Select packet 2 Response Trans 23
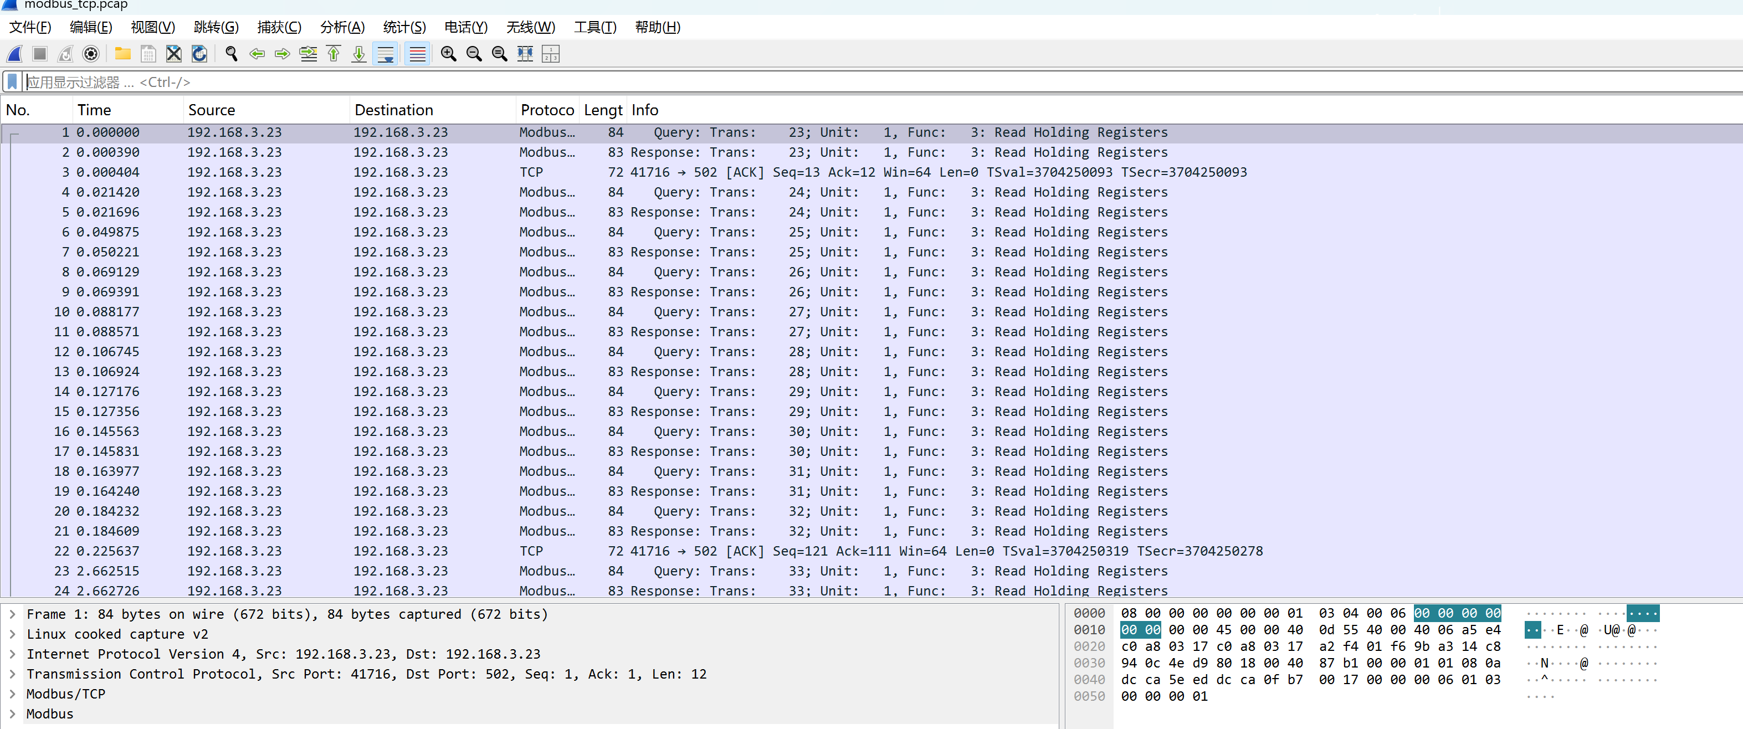 (871, 153)
